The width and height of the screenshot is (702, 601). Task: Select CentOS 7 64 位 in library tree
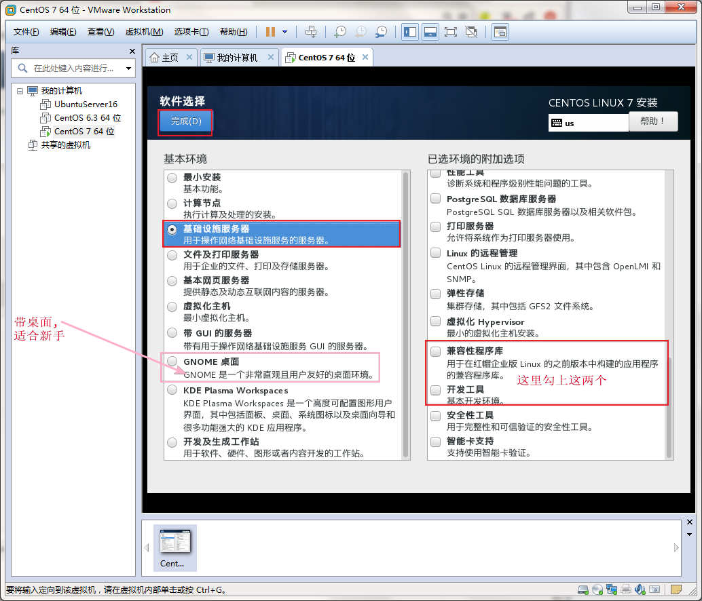(x=84, y=132)
